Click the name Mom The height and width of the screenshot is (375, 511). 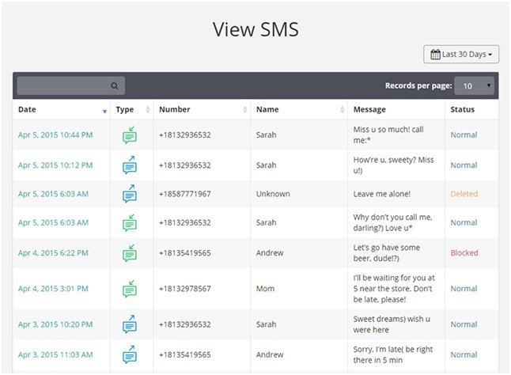[x=265, y=289]
